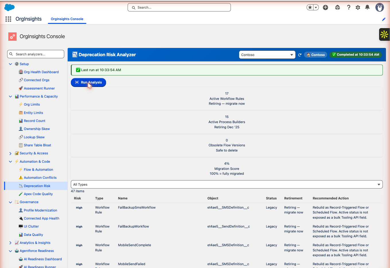The width and height of the screenshot is (390, 268).
Task: Click the Active Workflow Rules card
Action: pos(227,99)
